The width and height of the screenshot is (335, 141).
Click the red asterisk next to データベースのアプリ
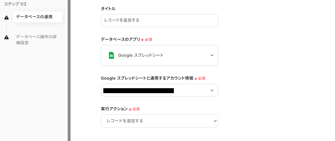[x=142, y=40]
